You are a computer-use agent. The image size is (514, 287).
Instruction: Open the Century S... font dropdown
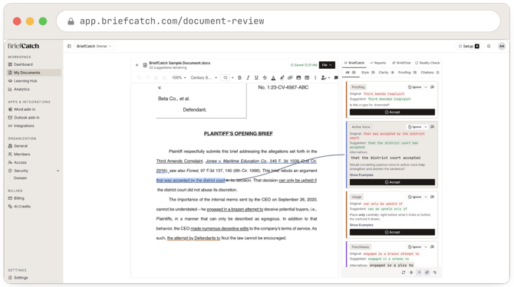coord(203,78)
